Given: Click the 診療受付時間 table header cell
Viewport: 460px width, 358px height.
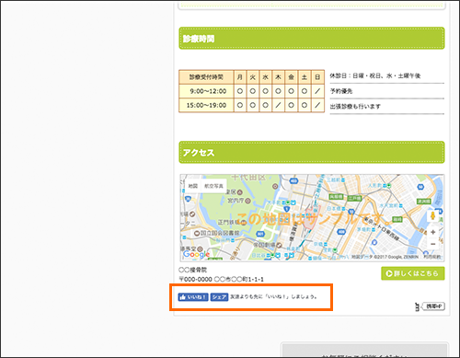Looking at the screenshot, I should (x=207, y=77).
